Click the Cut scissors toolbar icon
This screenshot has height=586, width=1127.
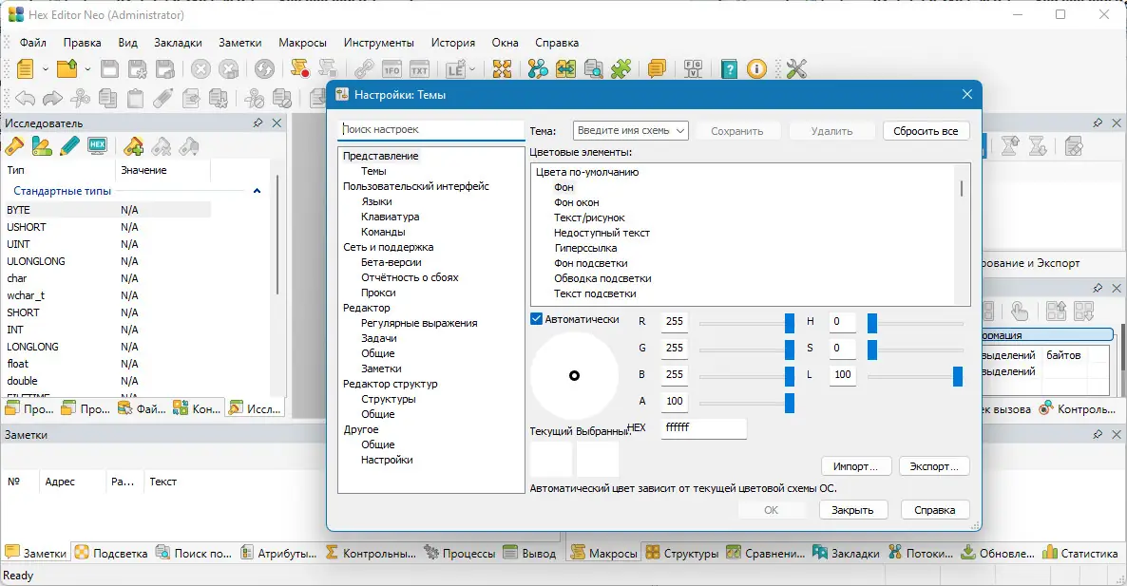click(80, 98)
